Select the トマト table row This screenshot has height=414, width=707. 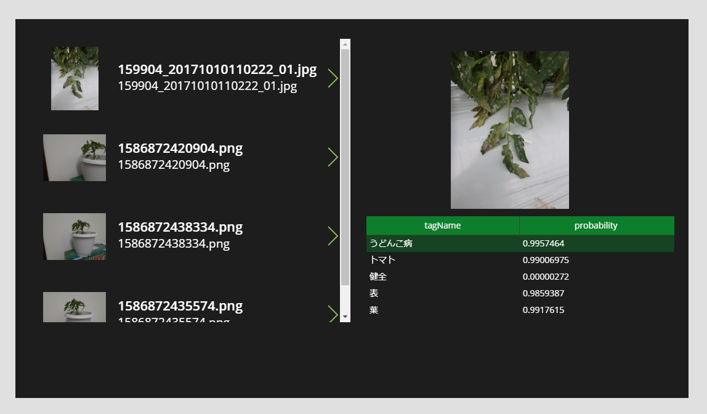(x=520, y=260)
